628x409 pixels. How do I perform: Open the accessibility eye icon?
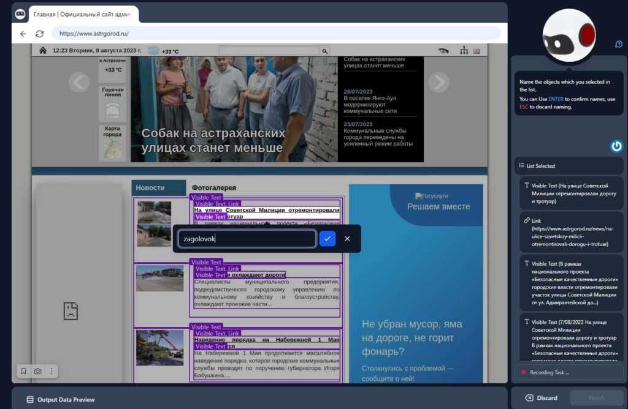443,51
